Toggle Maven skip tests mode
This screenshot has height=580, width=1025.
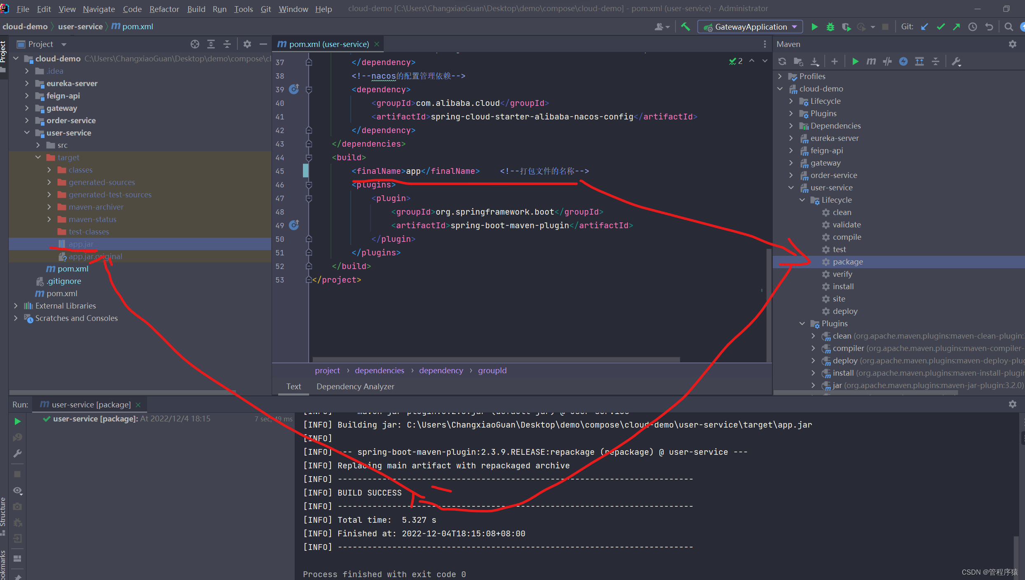[x=903, y=61]
